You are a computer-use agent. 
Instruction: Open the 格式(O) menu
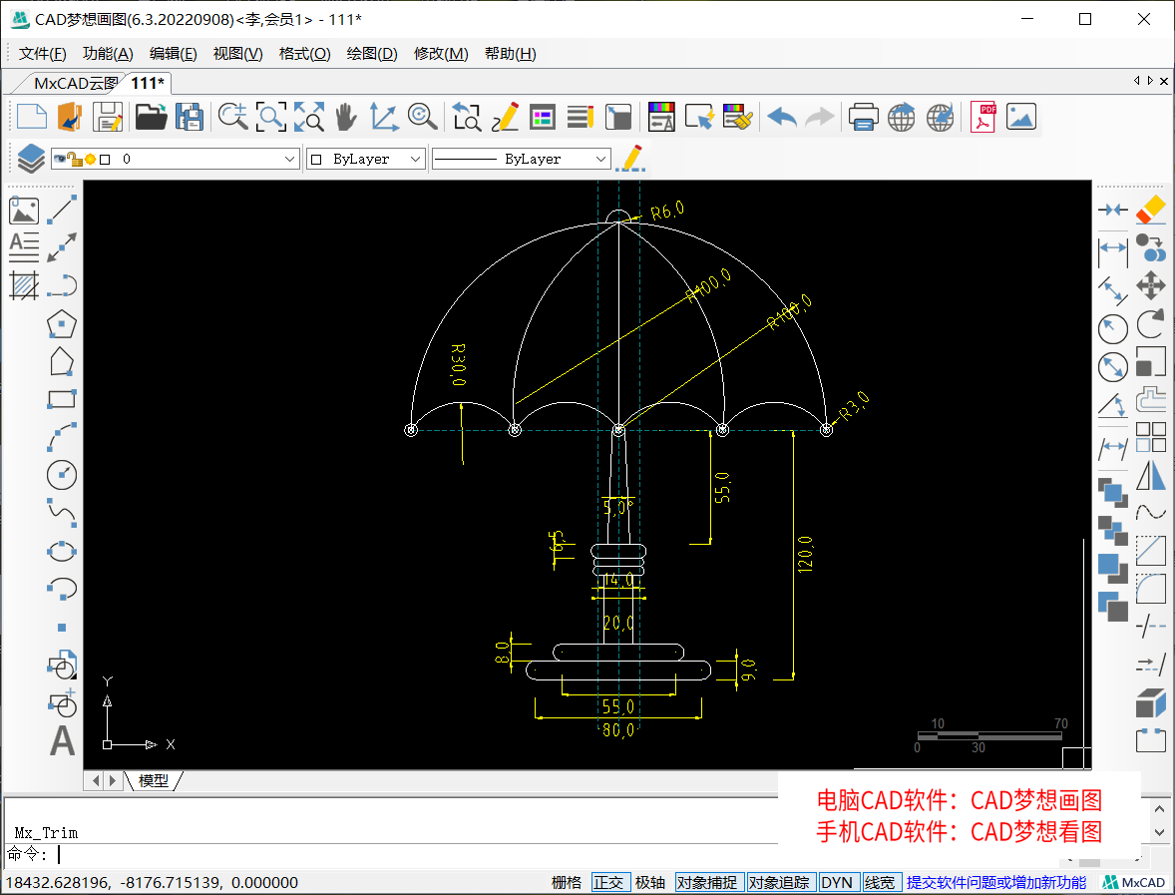tap(305, 53)
